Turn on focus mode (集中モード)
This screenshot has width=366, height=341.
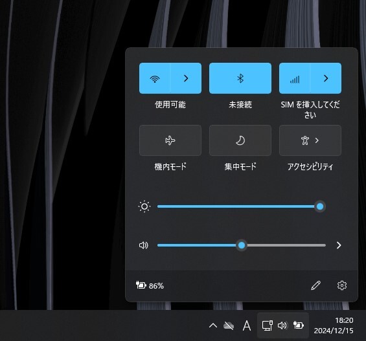[x=240, y=140]
